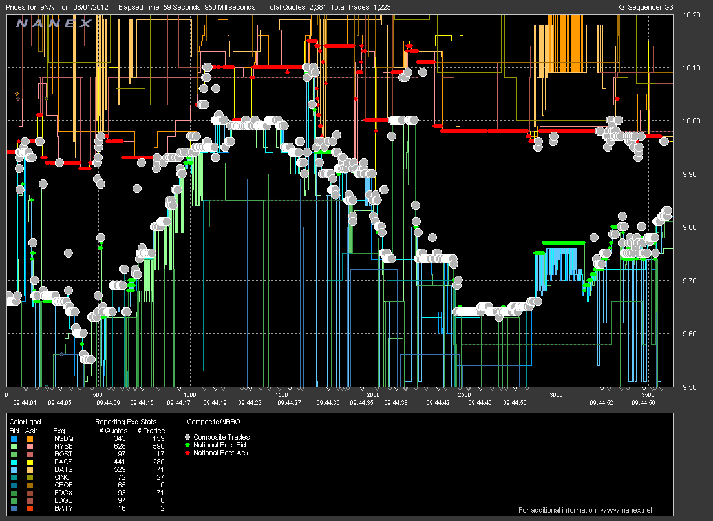This screenshot has width=713, height=521.
Task: Click the BATY exchange label
Action: coord(63,508)
